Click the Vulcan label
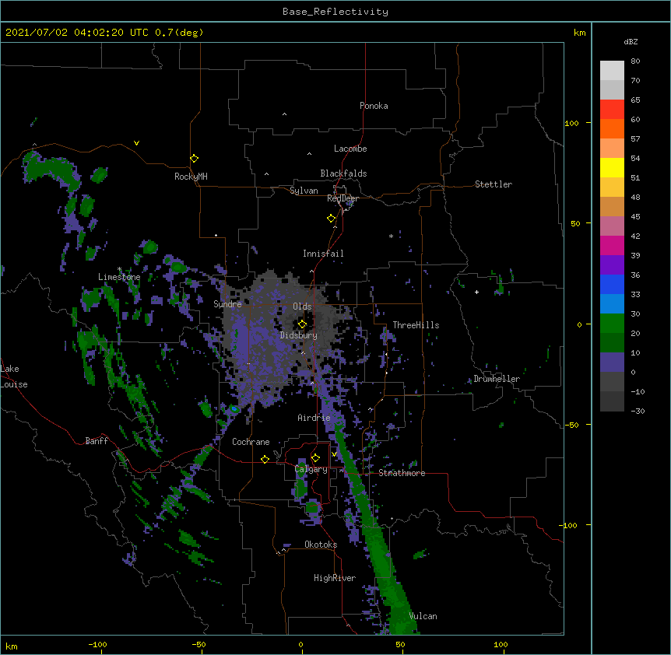Screen dimensions: 671x655 click(423, 616)
